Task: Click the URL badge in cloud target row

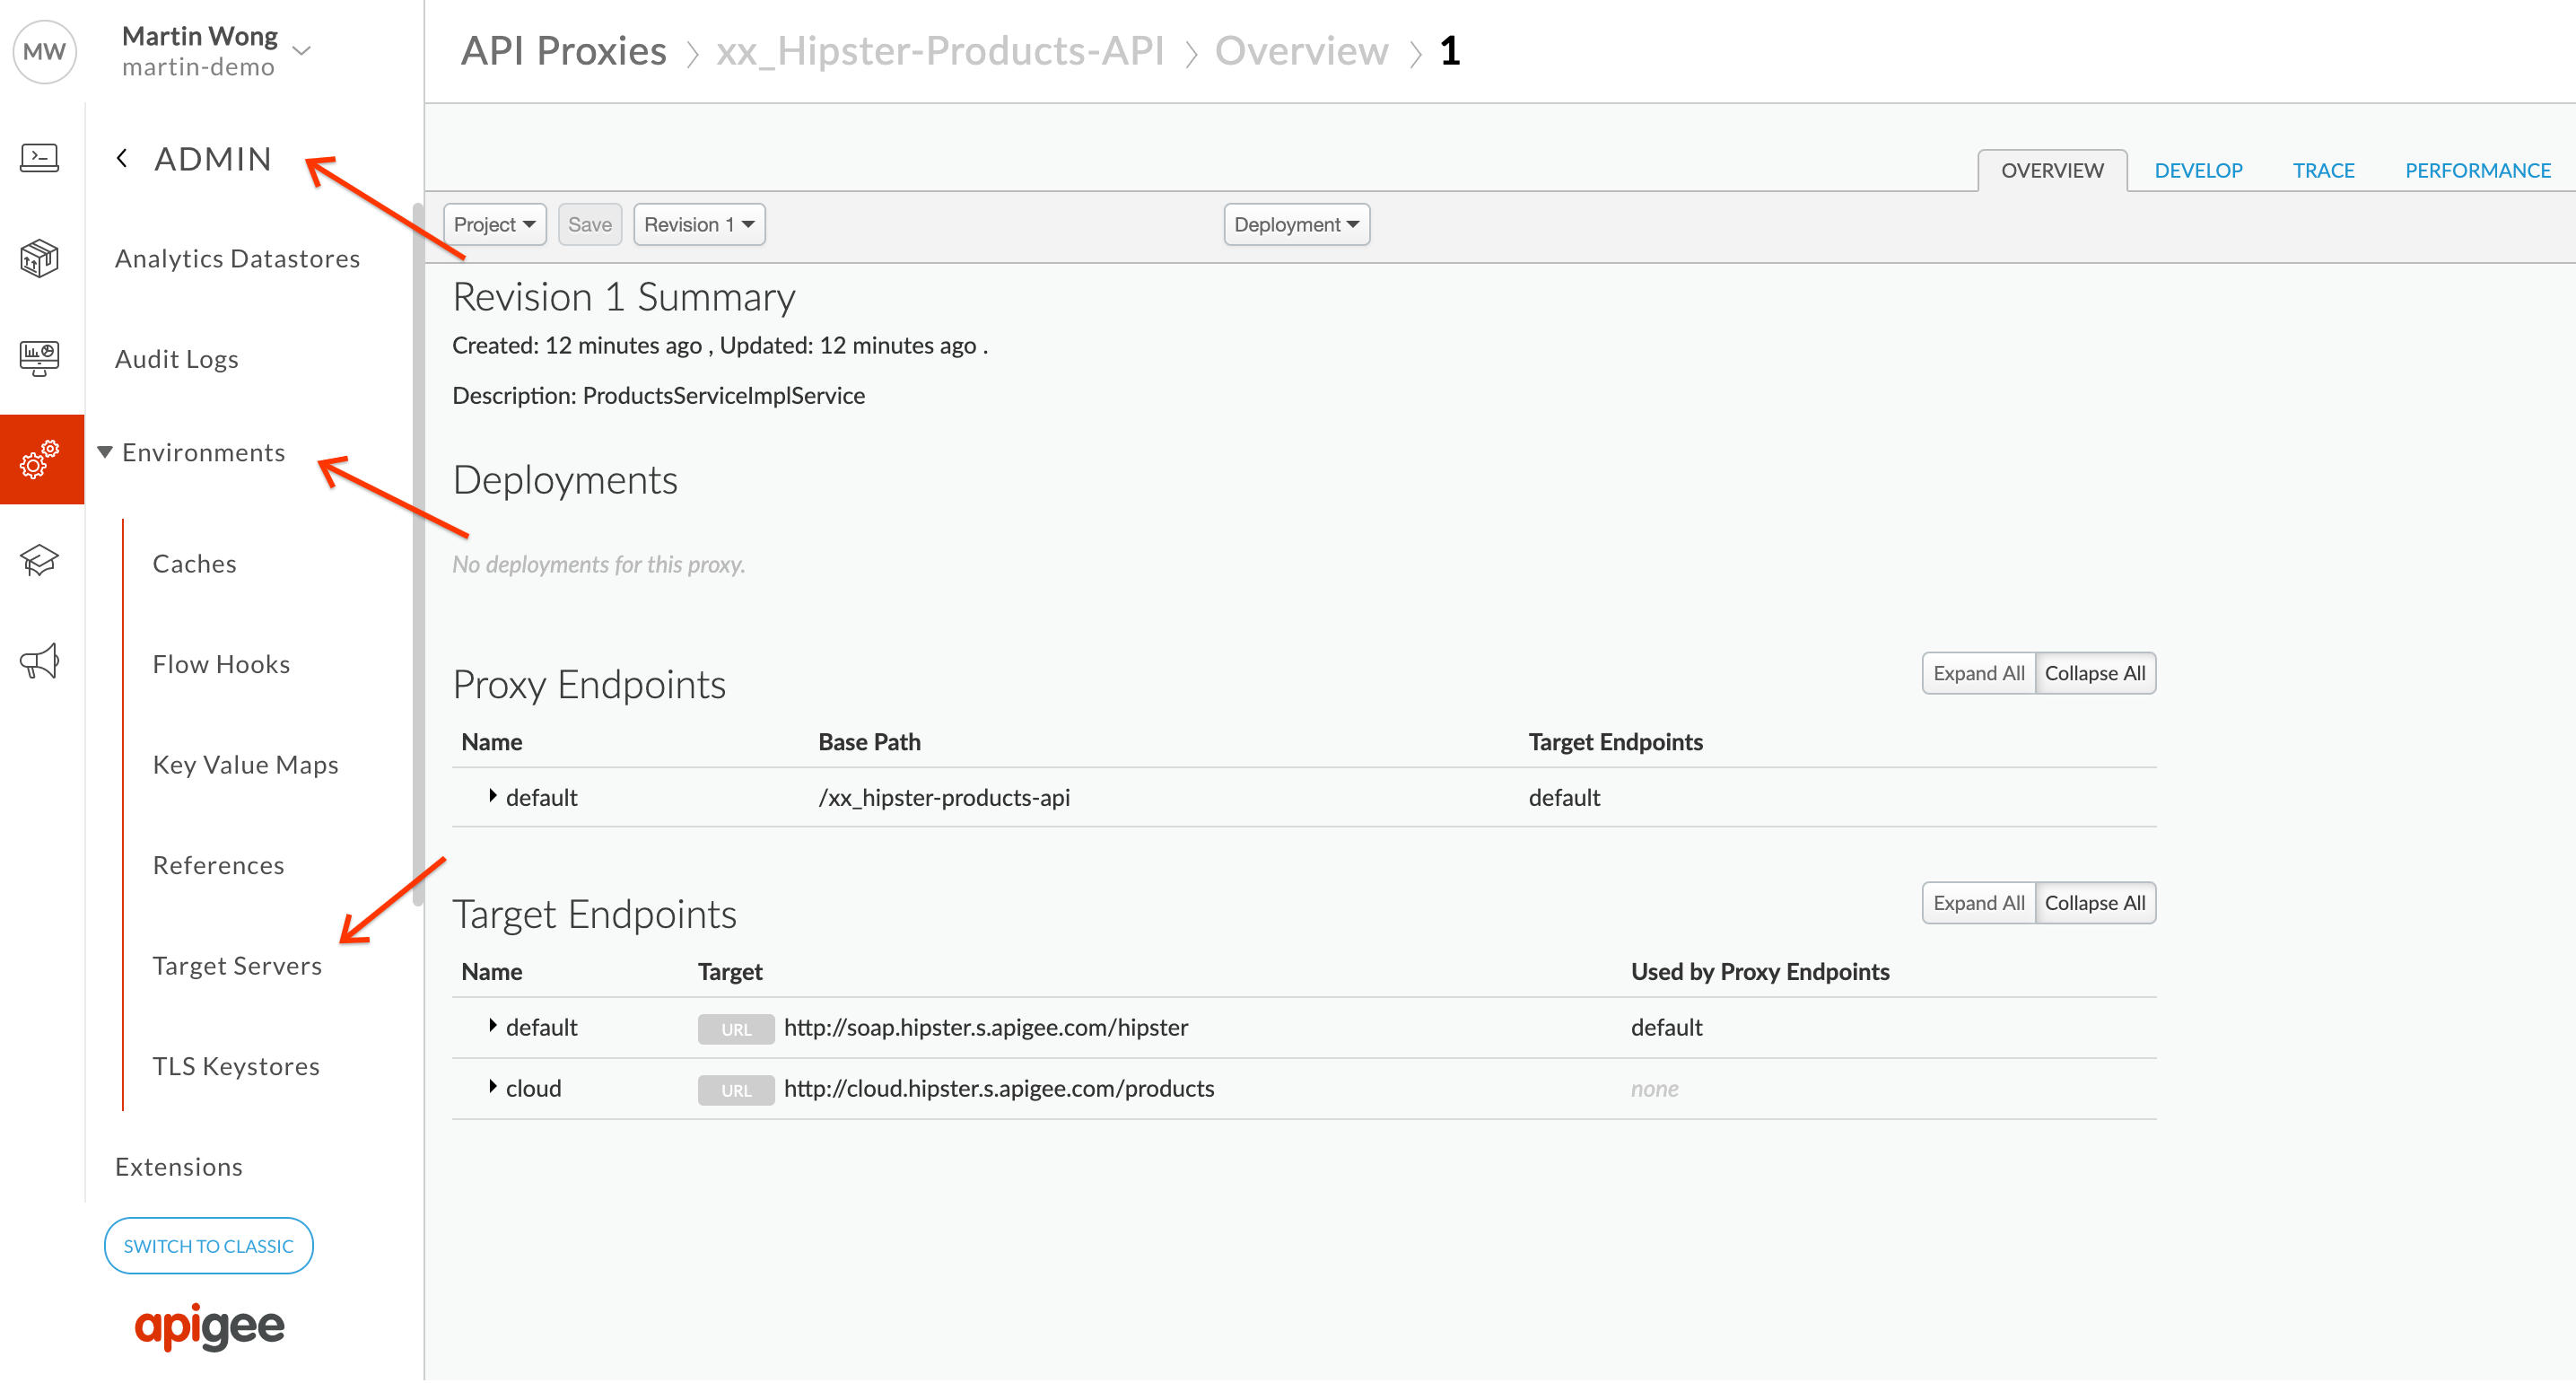Action: pyautogui.click(x=736, y=1090)
